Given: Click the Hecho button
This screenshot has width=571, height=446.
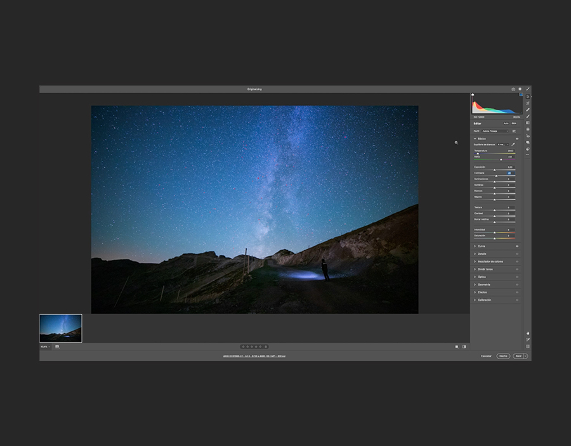Looking at the screenshot, I should [x=503, y=356].
